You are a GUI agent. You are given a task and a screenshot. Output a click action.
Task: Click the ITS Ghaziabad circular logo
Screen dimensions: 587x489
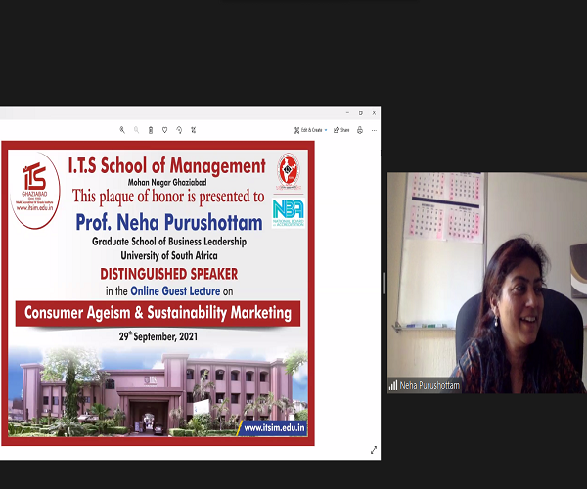pyautogui.click(x=35, y=190)
